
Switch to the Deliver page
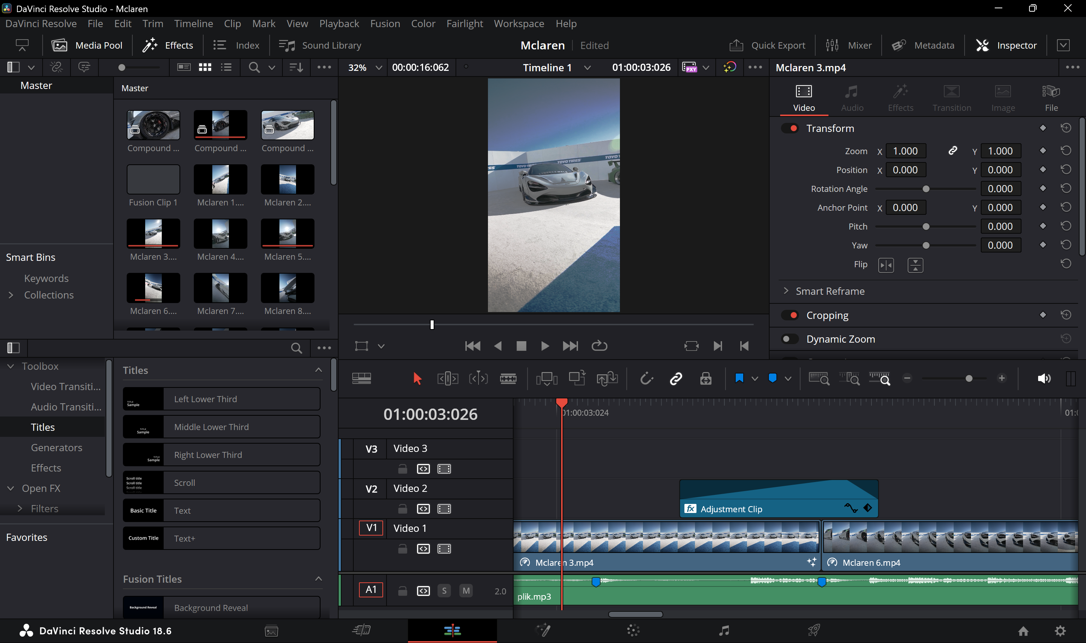pos(814,631)
